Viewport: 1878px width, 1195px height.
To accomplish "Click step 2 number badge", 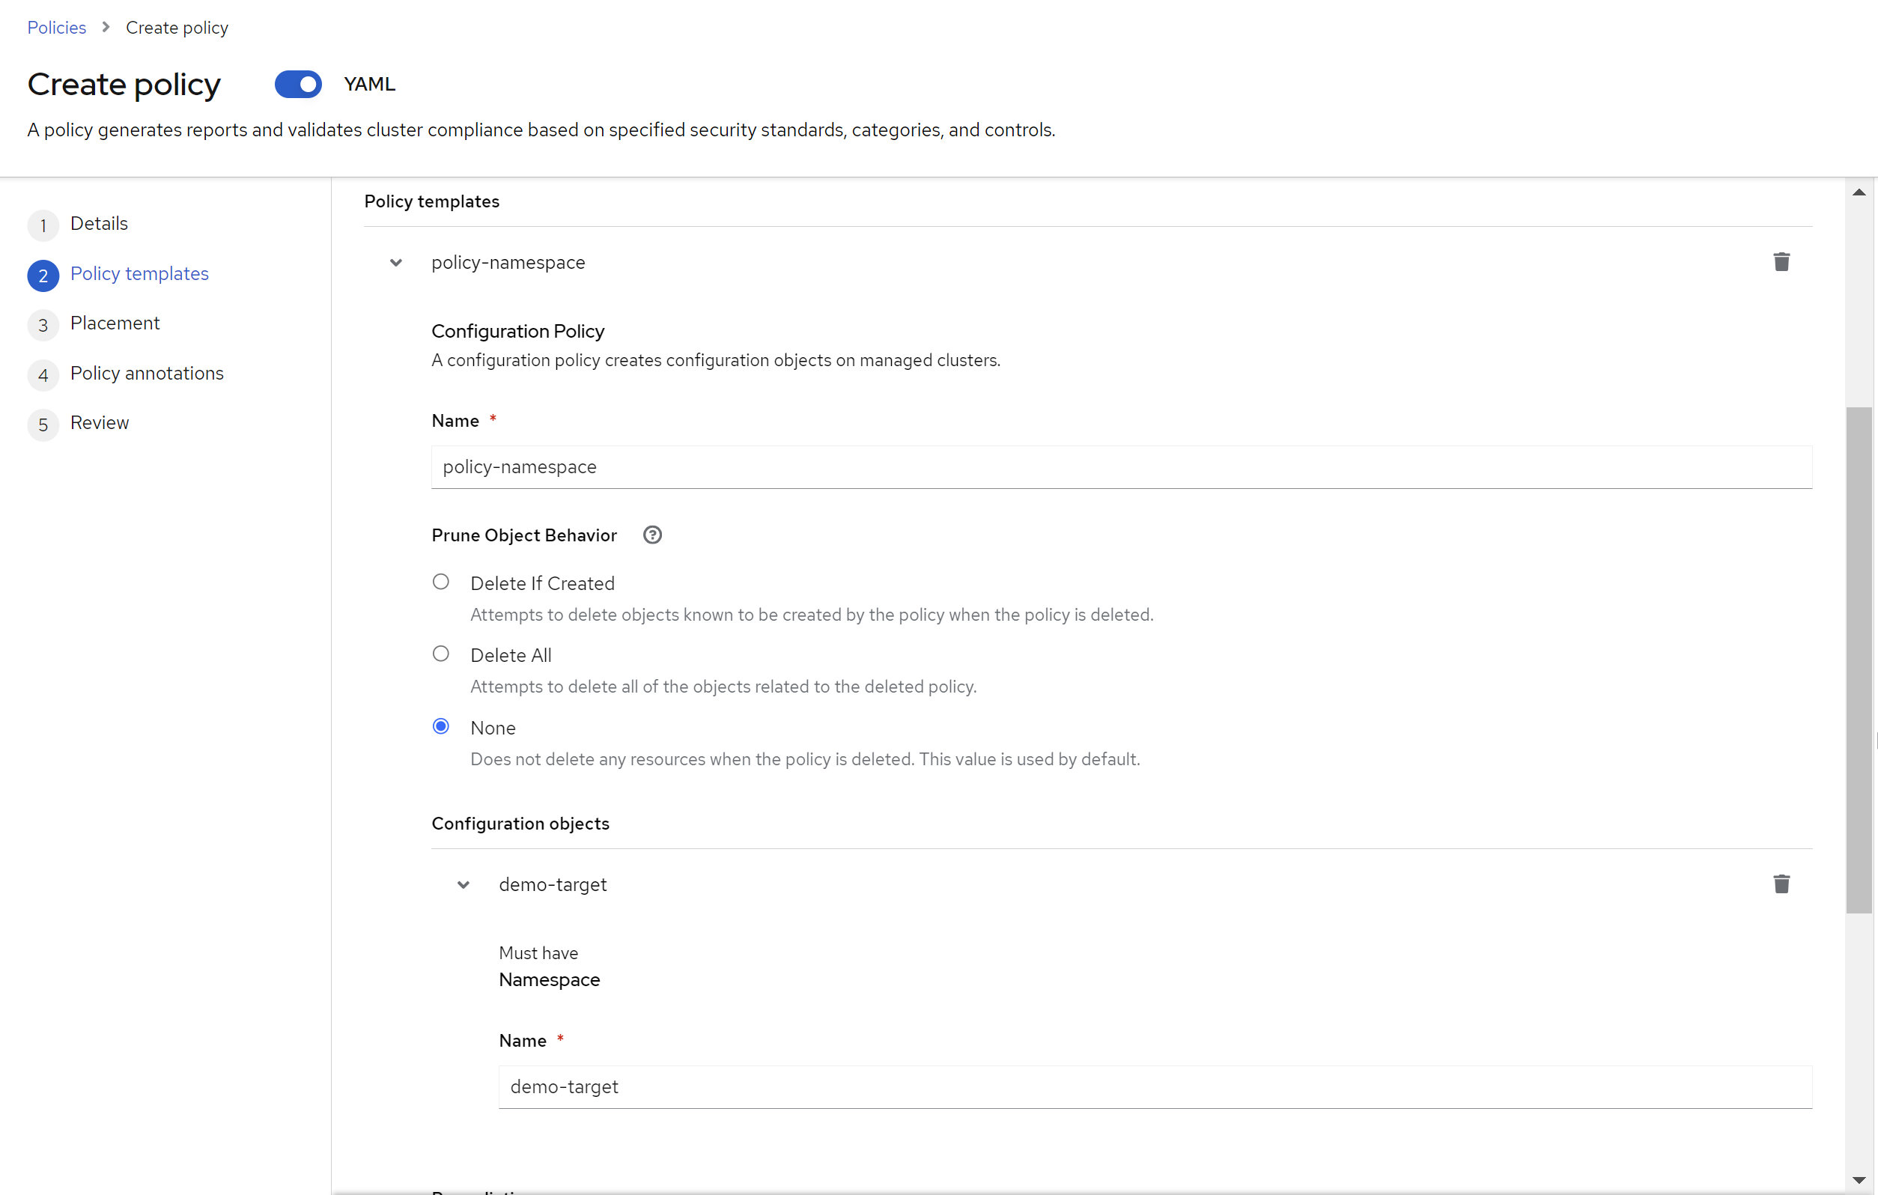I will tap(43, 276).
